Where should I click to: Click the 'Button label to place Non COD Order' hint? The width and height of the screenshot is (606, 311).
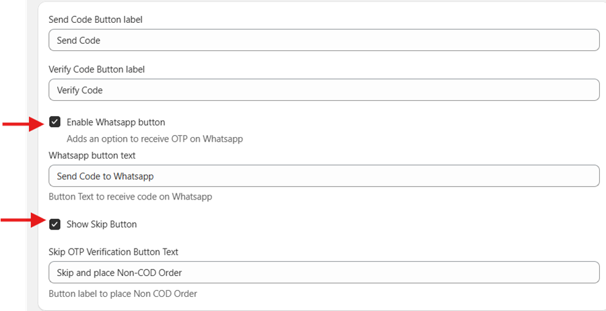[x=123, y=294]
